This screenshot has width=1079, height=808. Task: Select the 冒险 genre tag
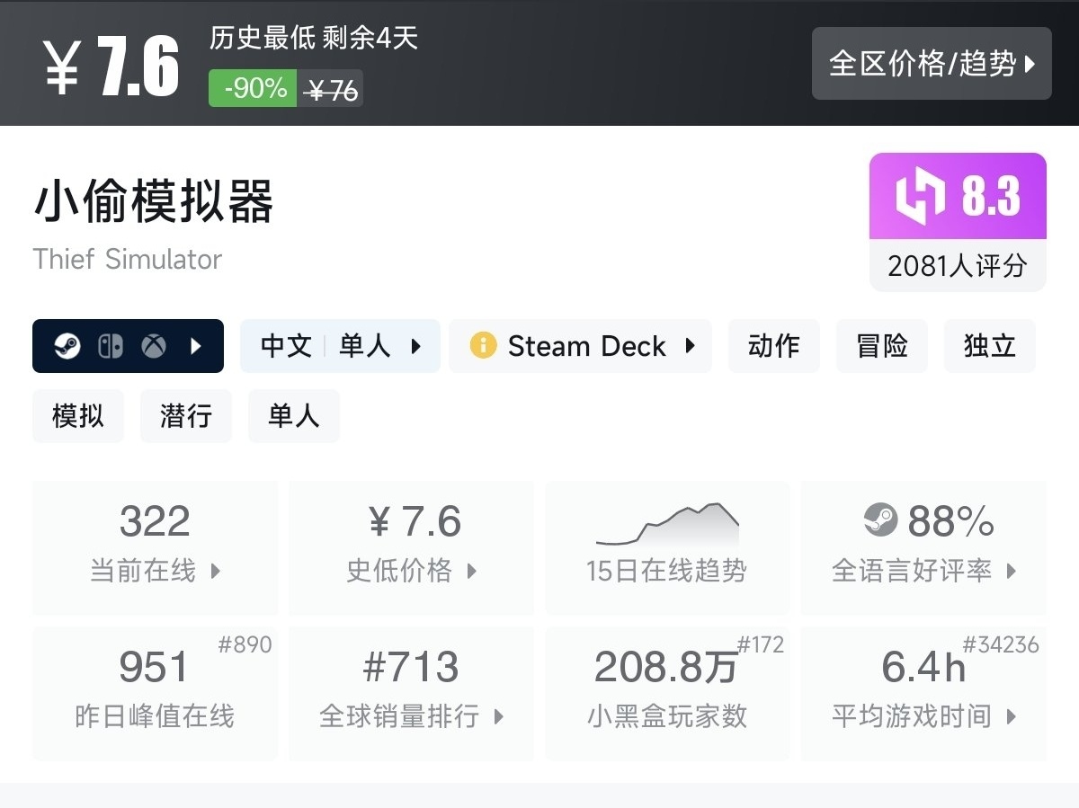pos(882,346)
